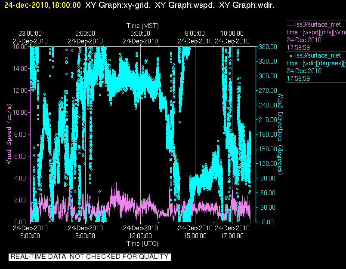
Task: Click the 16.00 tick on wind speed axis
Action: tap(20, 47)
